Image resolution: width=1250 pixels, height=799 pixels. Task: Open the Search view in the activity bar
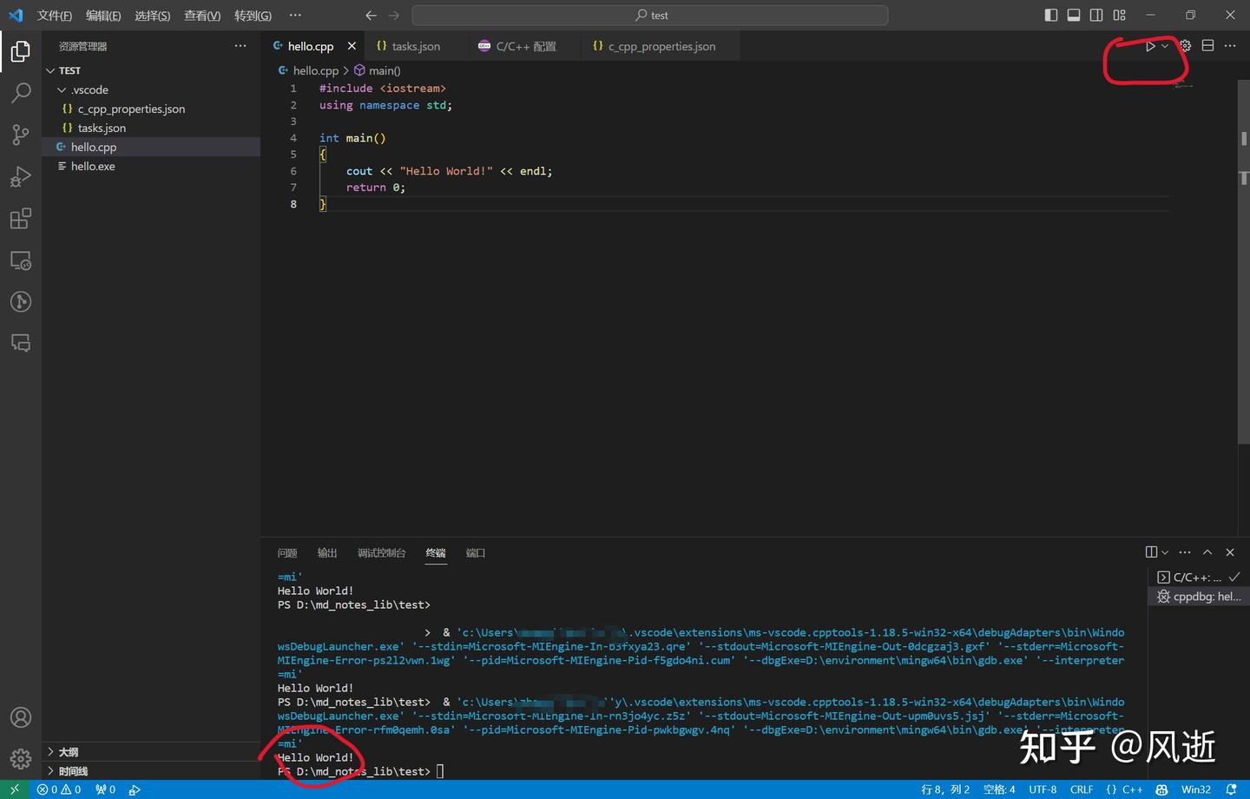point(21,92)
